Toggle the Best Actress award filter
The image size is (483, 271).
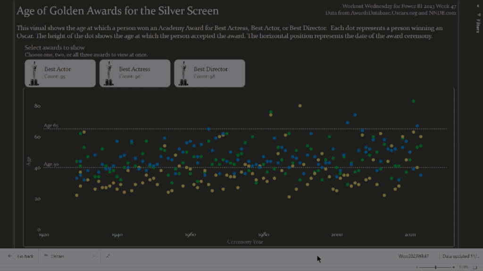[x=134, y=73]
